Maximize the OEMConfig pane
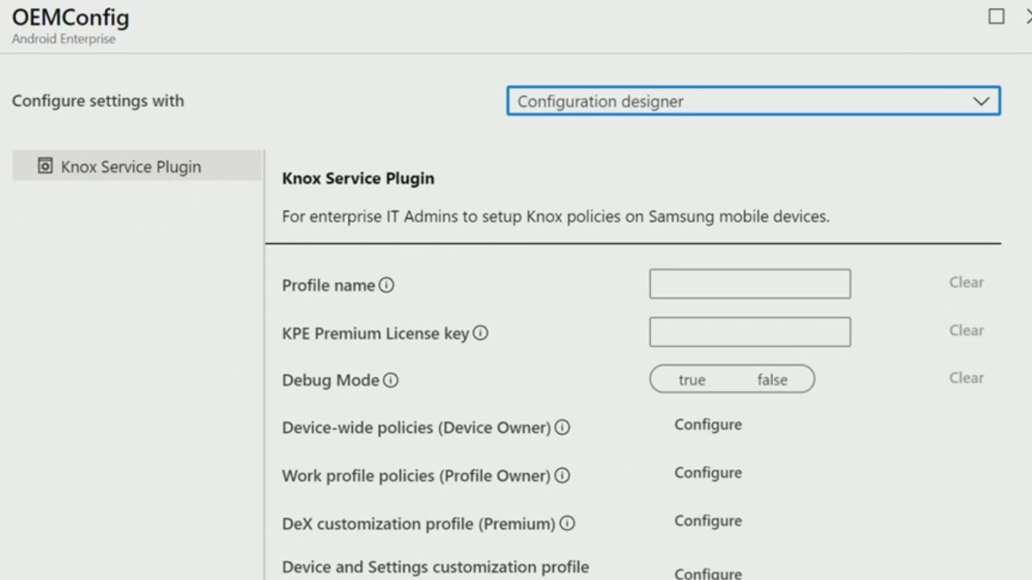The image size is (1032, 580). [996, 16]
